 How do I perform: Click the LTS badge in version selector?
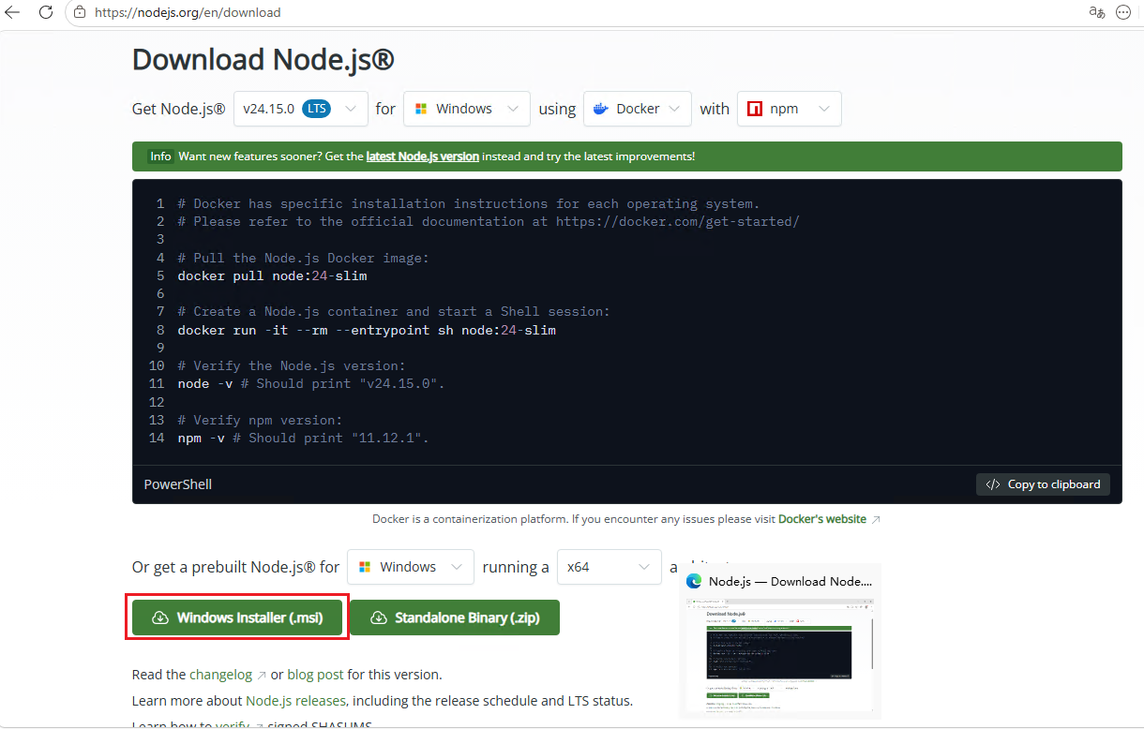tap(317, 109)
